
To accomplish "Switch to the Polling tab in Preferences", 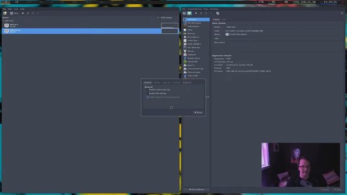I will point(157,83).
